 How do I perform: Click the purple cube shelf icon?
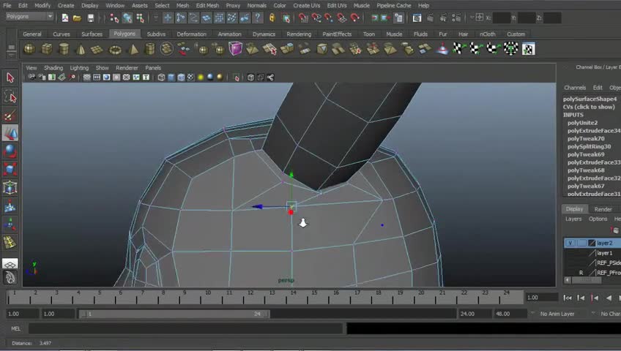pyautogui.click(x=236, y=49)
